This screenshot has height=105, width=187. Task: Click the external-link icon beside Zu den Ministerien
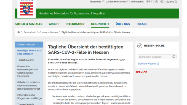127,2
